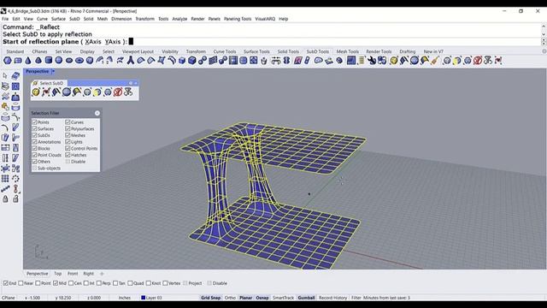
Task: Click the Y-branch pipe SubD icon
Action: click(x=130, y=61)
